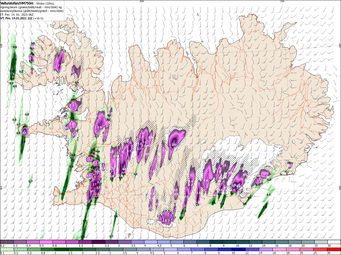This screenshot has width=341, height=255.
Task: Pick the snow scale swatch 10–12
Action: click(x=242, y=242)
